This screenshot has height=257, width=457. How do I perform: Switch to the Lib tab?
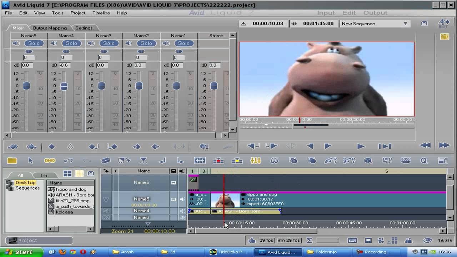(44, 175)
